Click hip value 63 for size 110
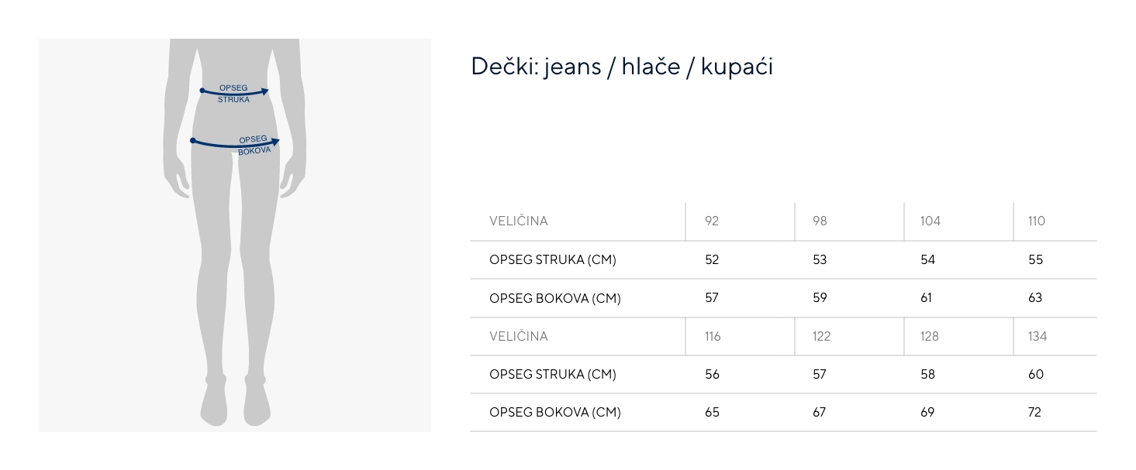Viewport: 1136px width, 470px height. pyautogui.click(x=1035, y=298)
